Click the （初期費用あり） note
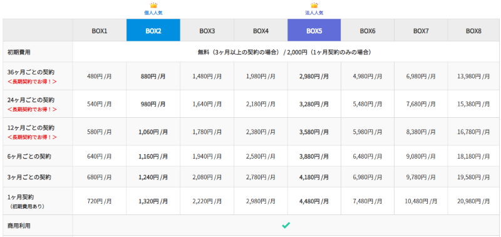 (x=27, y=207)
